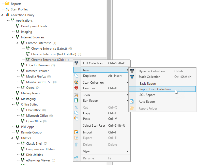
Task: Expand the LibreOffice node
Action: tap(17, 110)
